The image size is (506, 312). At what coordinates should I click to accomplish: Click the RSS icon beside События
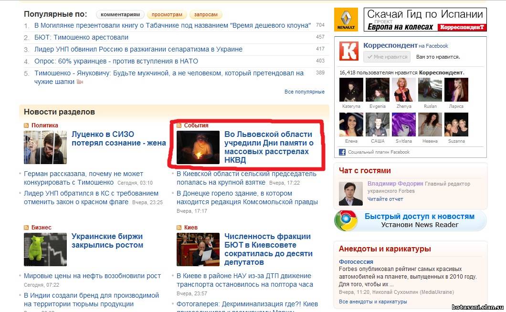179,125
